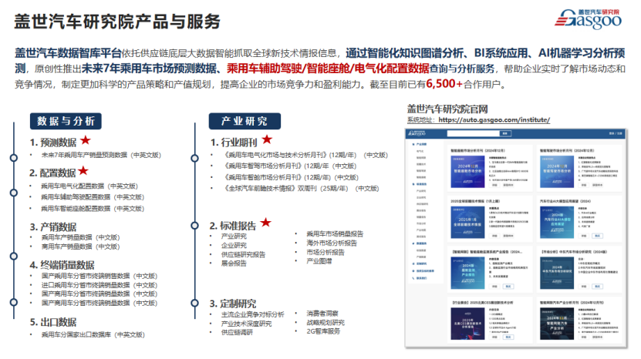Click 未来7年乘用车产销量预测数据 bullet
This screenshot has height=359, width=641.
pyautogui.click(x=101, y=155)
